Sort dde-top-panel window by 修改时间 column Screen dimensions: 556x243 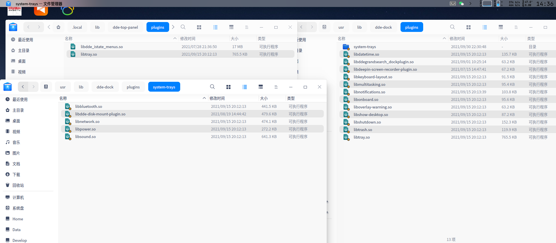point(188,39)
